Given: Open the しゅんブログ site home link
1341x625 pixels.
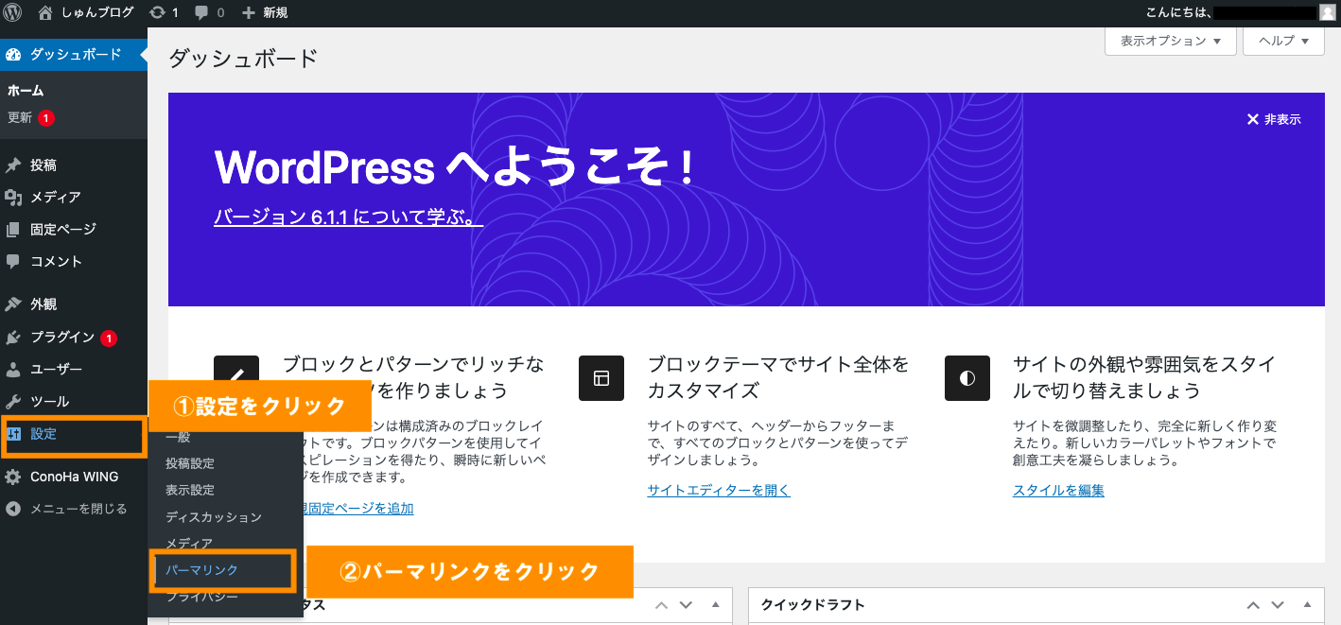Looking at the screenshot, I should click(87, 12).
